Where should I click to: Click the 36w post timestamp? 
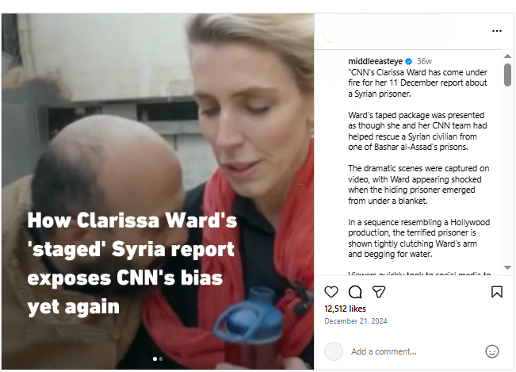tap(424, 61)
